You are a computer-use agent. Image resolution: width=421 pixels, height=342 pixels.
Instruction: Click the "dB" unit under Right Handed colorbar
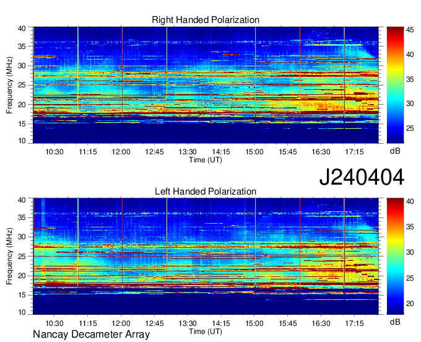[395, 151]
